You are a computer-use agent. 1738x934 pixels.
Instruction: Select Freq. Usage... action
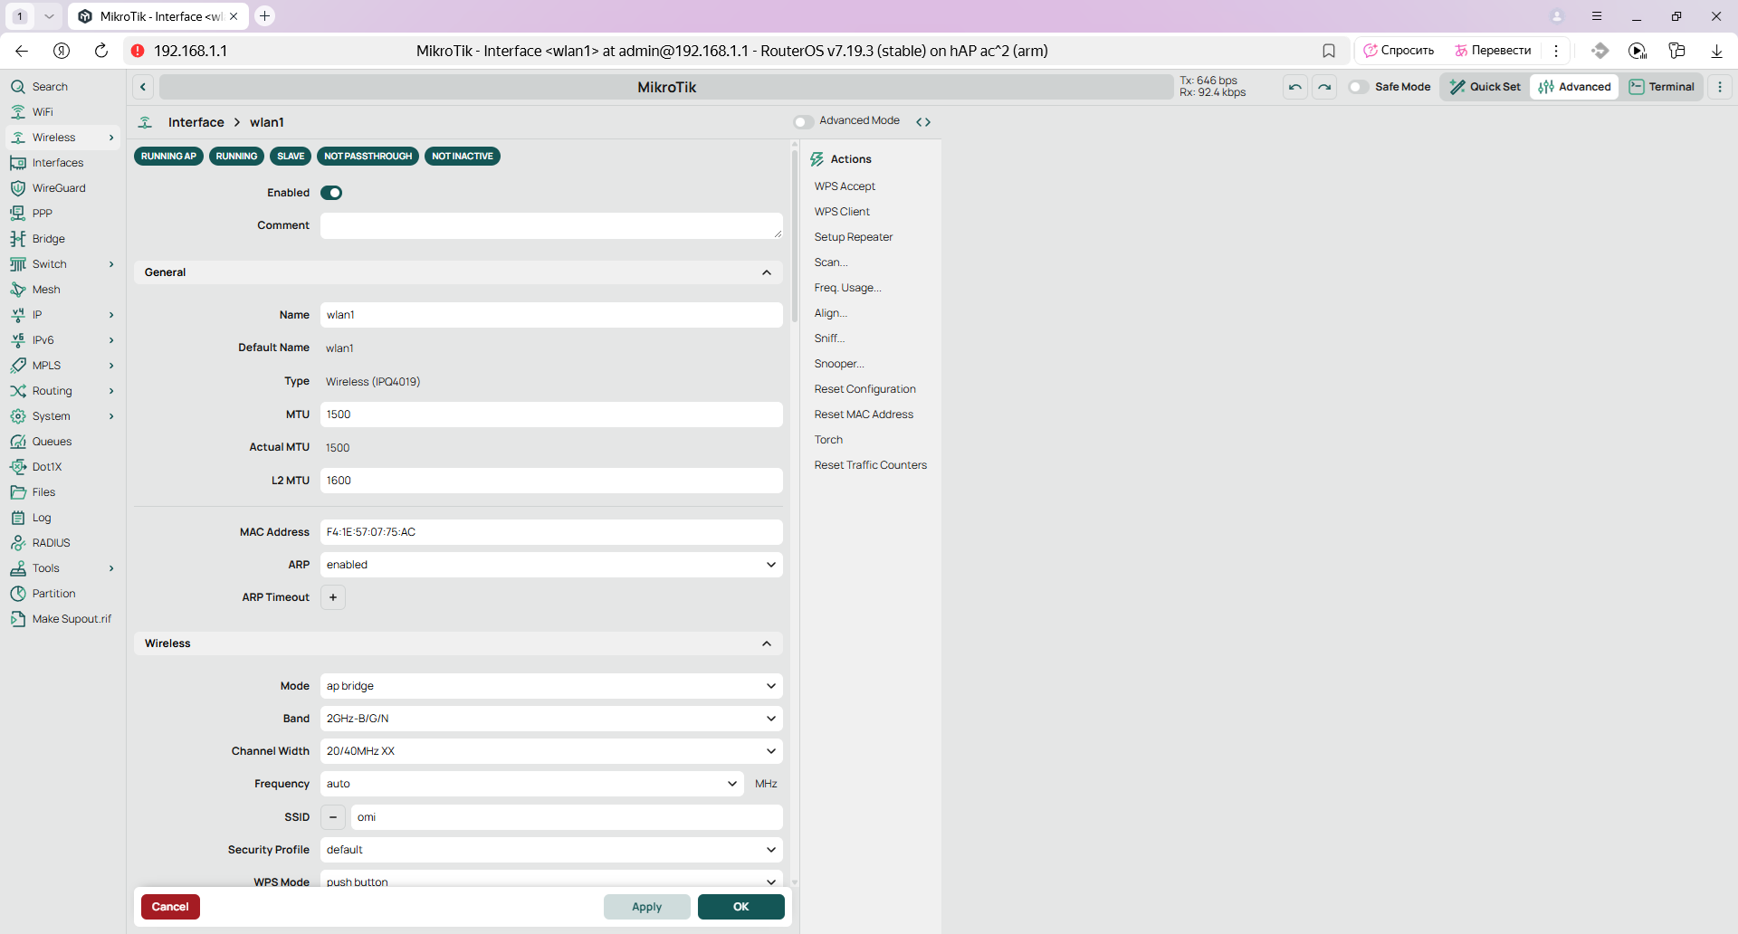coord(847,288)
